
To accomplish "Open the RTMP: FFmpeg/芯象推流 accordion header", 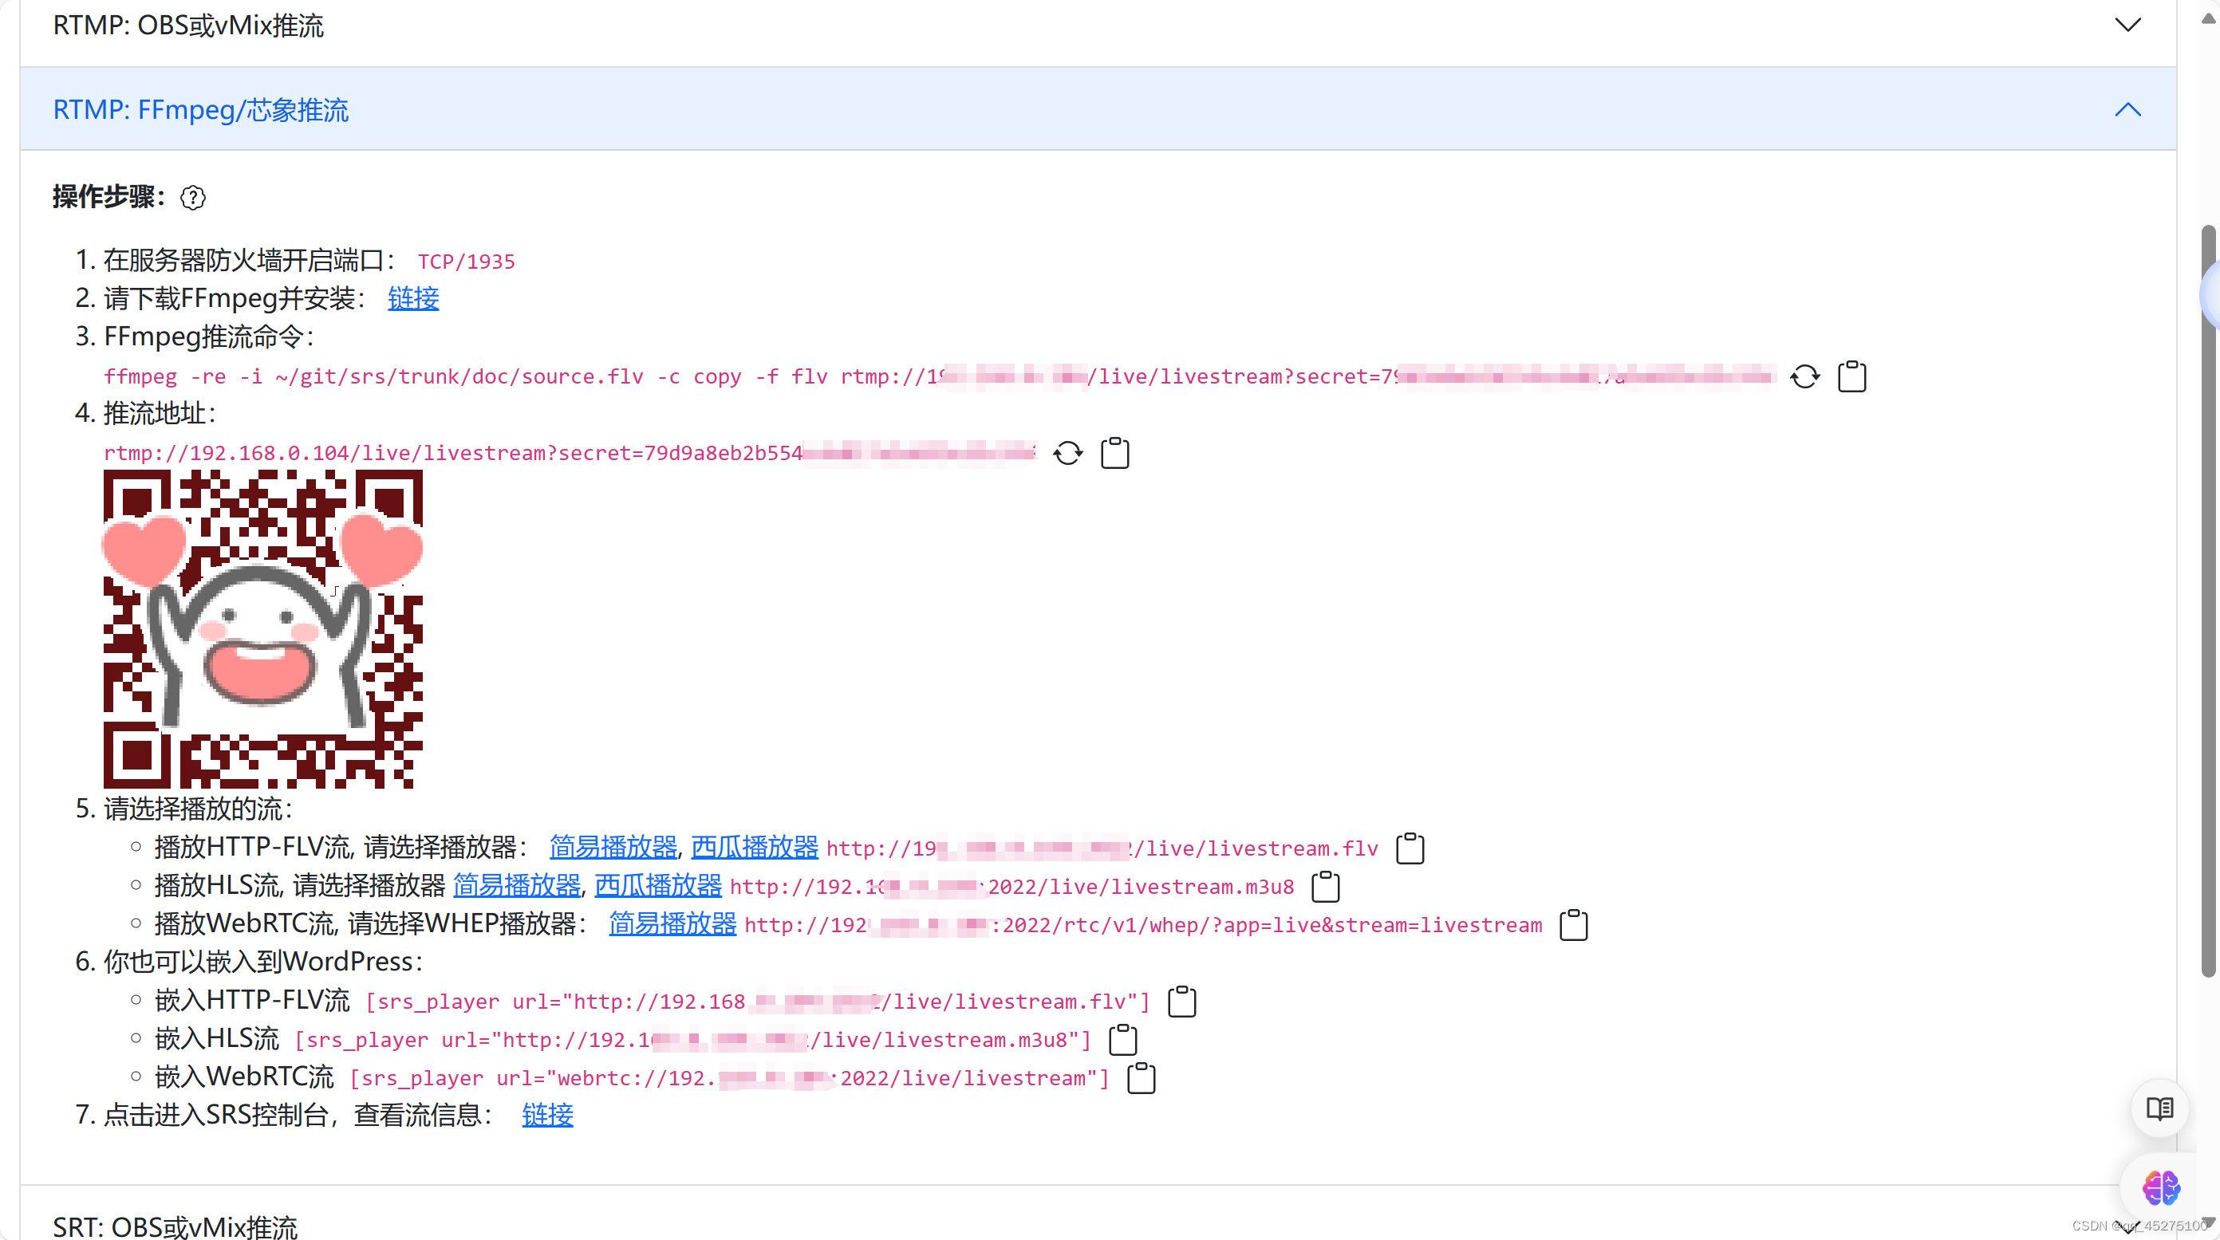I will (1098, 109).
